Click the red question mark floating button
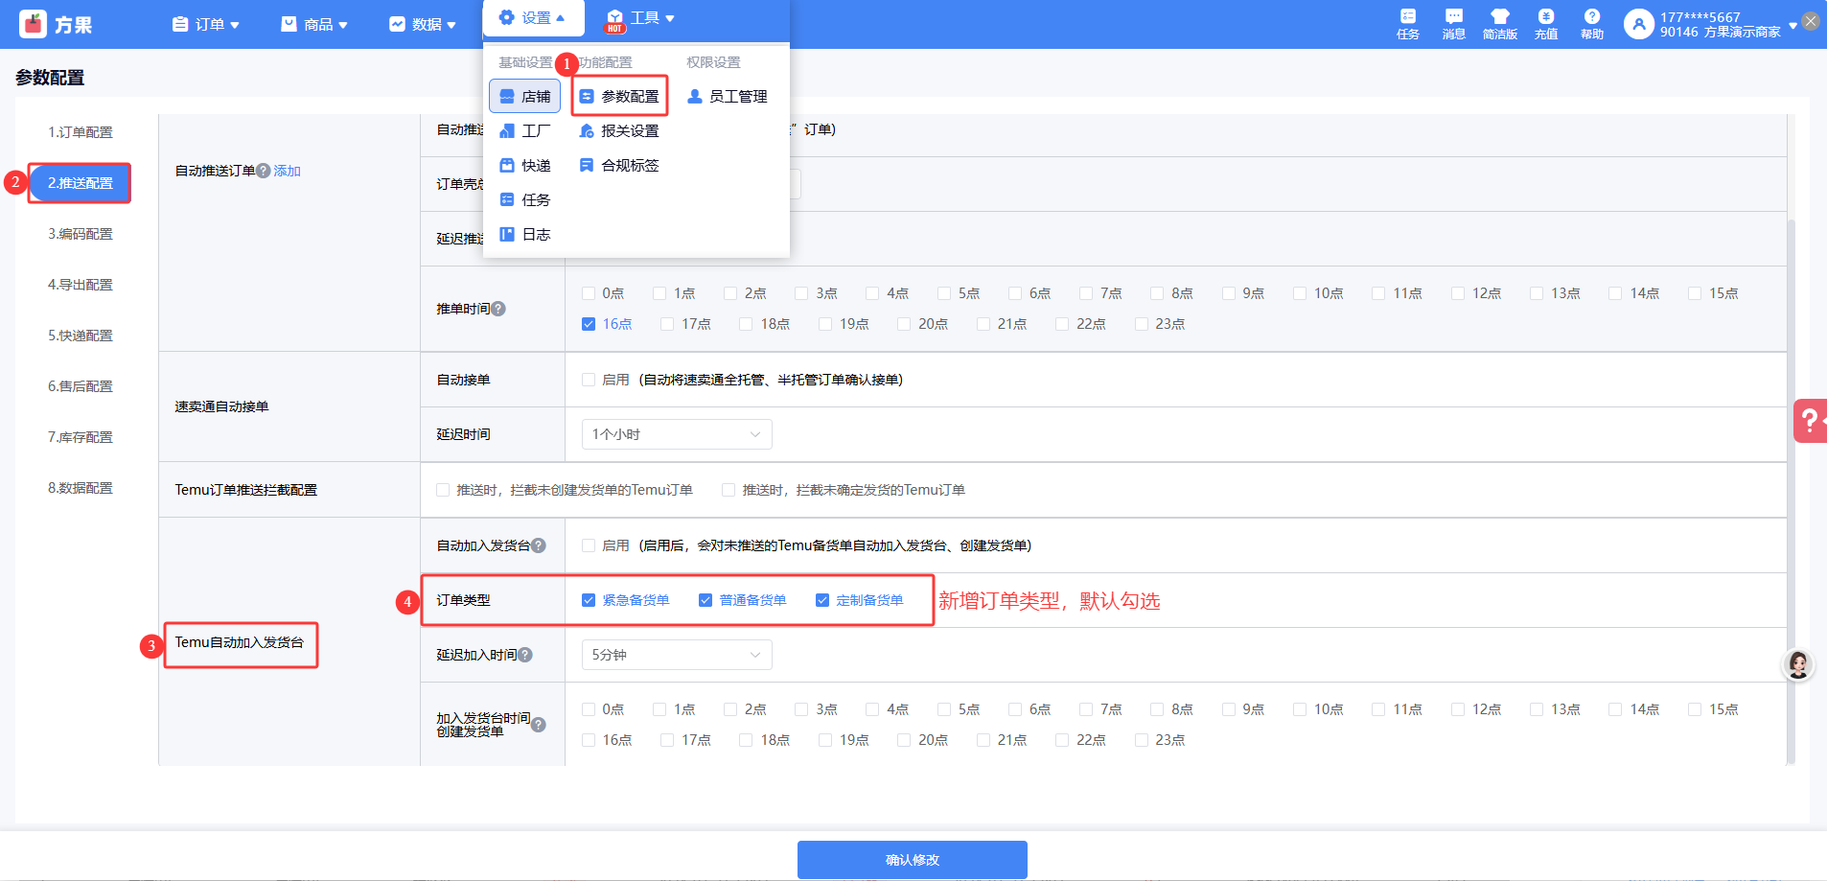The image size is (1827, 881). click(x=1809, y=420)
